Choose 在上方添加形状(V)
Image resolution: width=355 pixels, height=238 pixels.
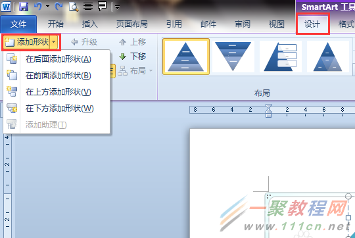pos(57,92)
